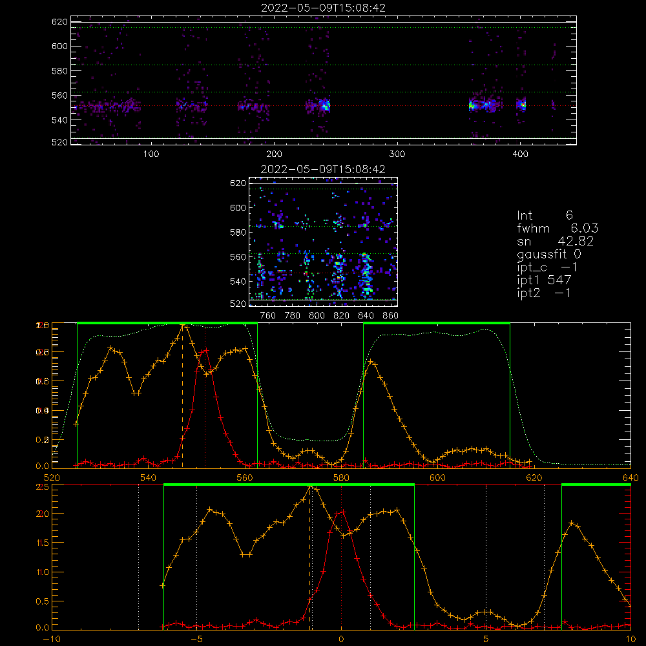Image resolution: width=646 pixels, height=646 pixels.
Task: Click the red peak at 0 in bottom plot
Action: (x=341, y=512)
